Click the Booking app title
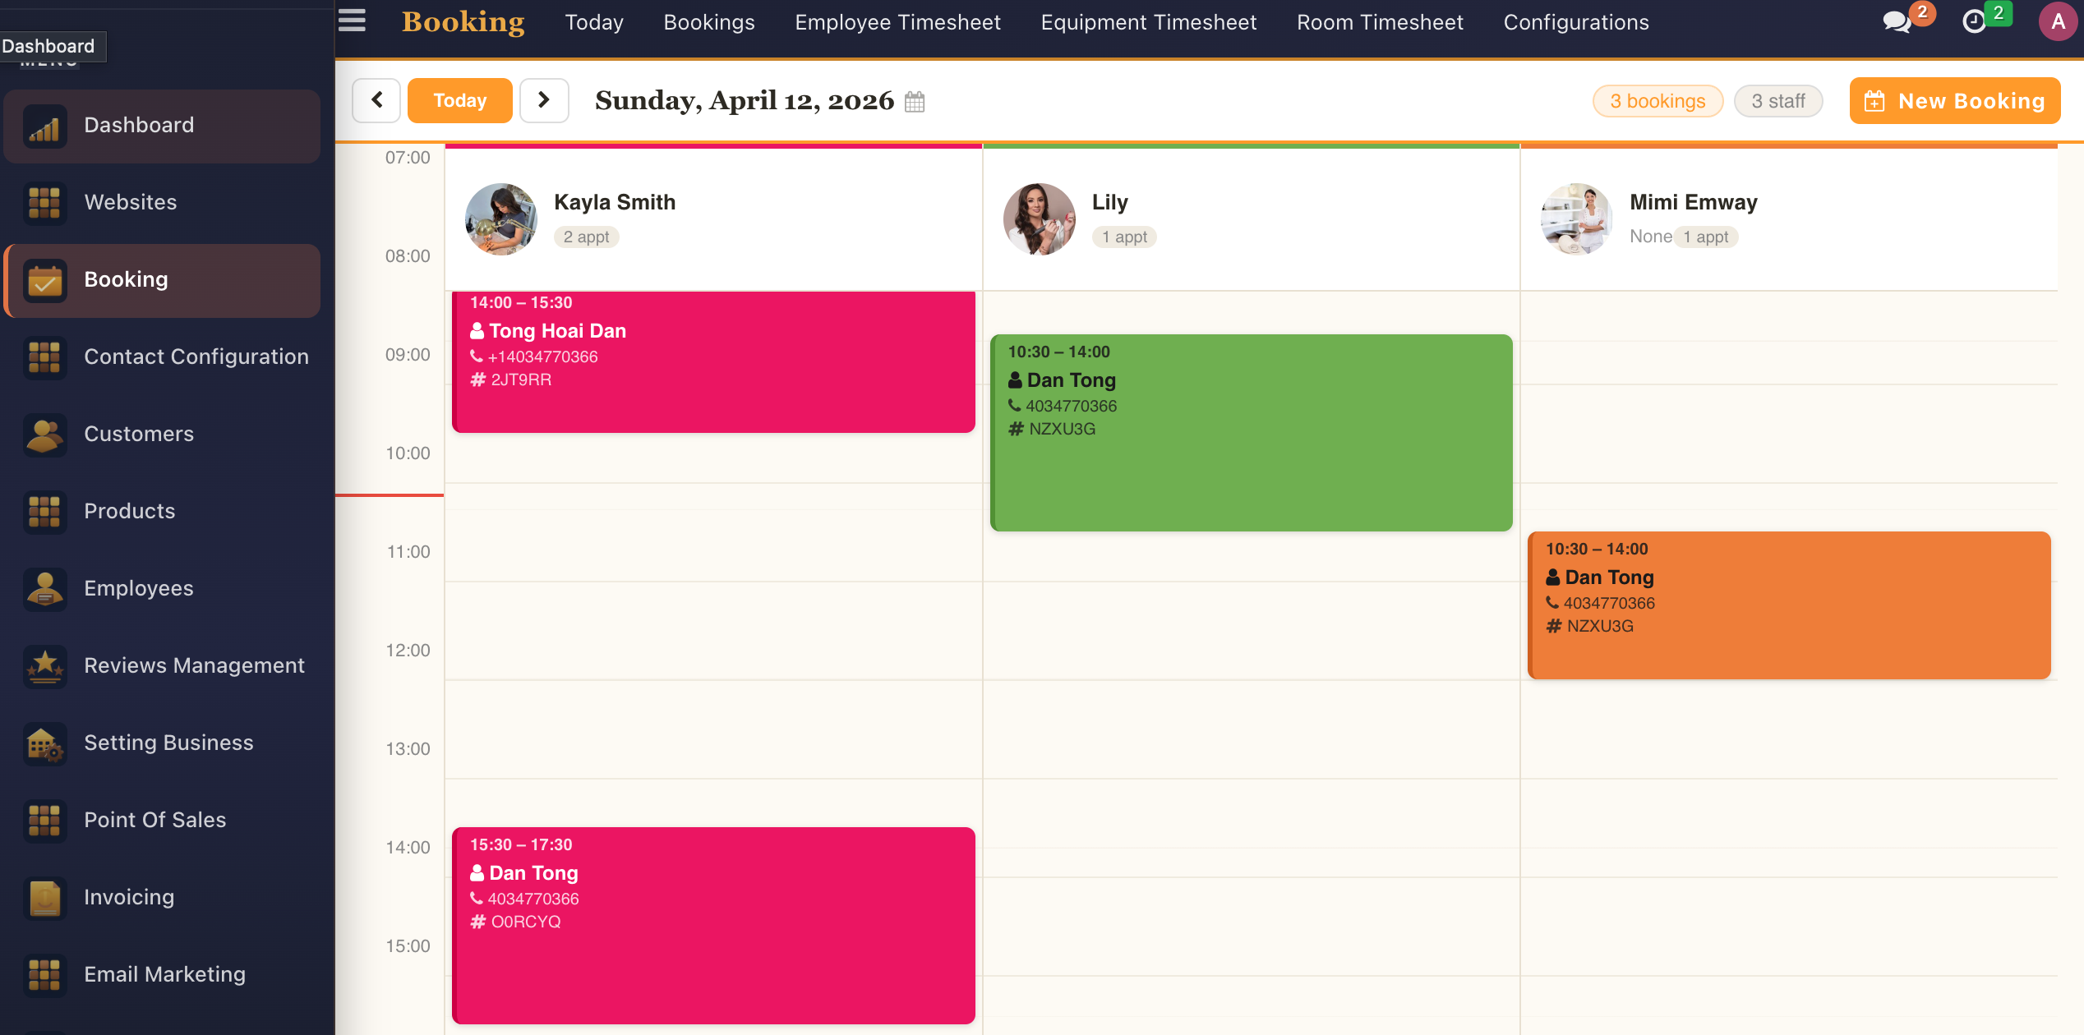Viewport: 2084px width, 1035px height. click(x=463, y=21)
